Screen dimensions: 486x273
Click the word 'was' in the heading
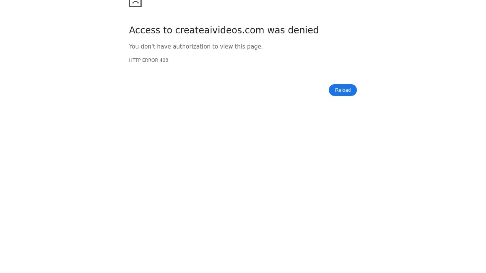pyautogui.click(x=276, y=30)
